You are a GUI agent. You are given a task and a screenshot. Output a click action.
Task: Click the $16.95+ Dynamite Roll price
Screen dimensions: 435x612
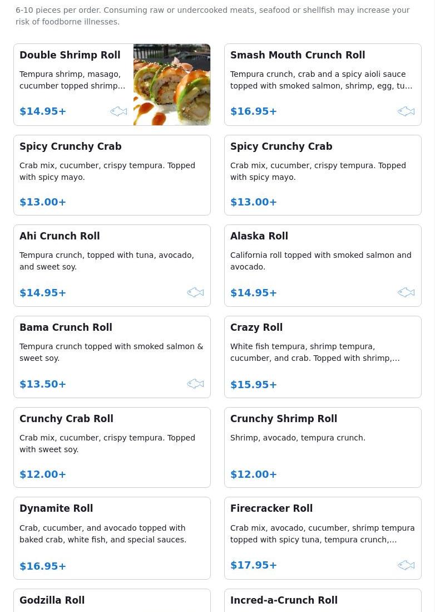click(x=43, y=566)
